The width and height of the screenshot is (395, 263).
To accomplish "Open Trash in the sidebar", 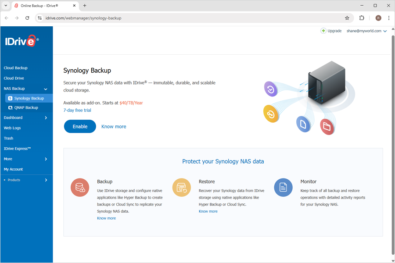I will (x=9, y=139).
